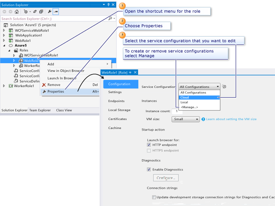Click the ServiceDefinition file icon
The image size is (275, 206).
pyautogui.click(x=16, y=81)
